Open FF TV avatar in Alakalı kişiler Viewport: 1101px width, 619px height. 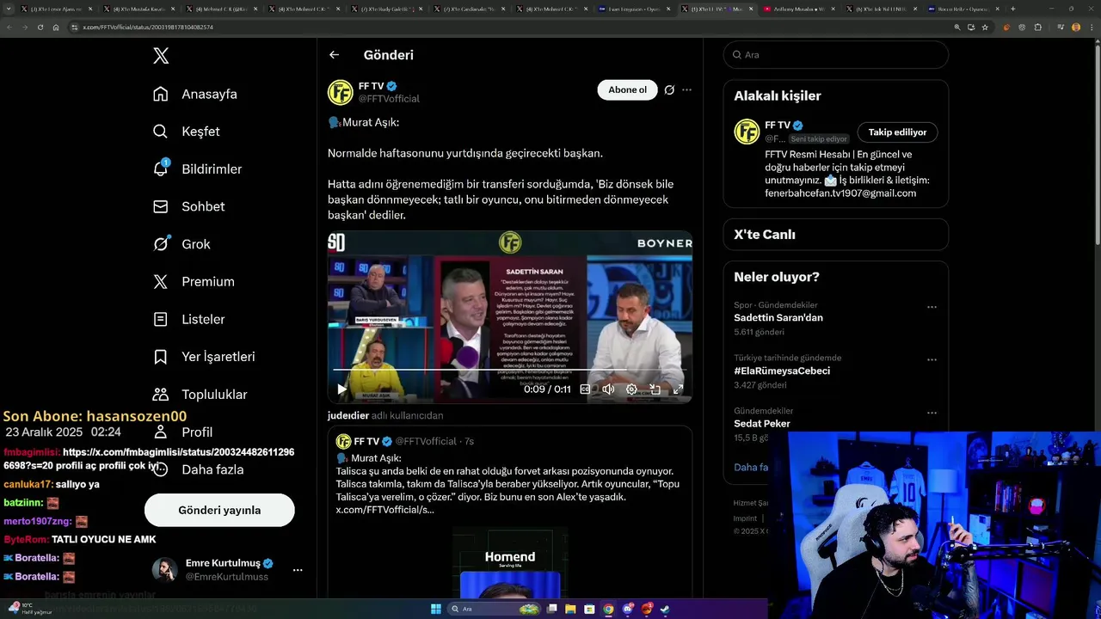pyautogui.click(x=747, y=132)
